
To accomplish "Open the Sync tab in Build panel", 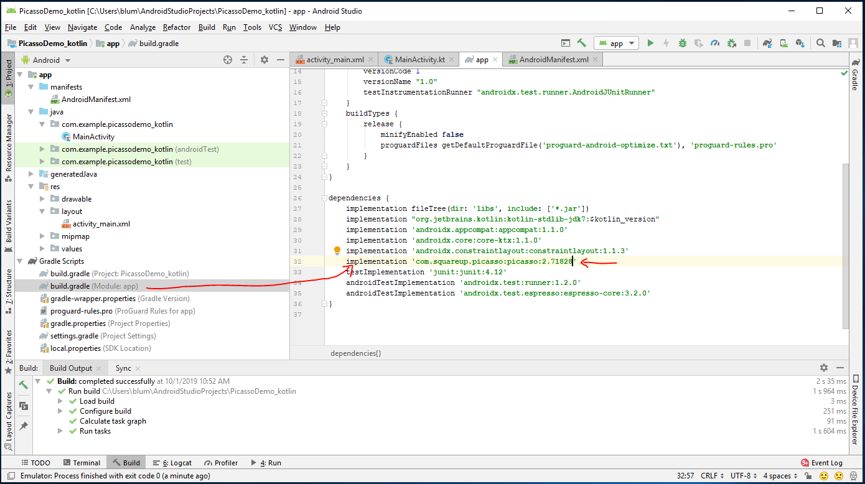I will coord(123,368).
